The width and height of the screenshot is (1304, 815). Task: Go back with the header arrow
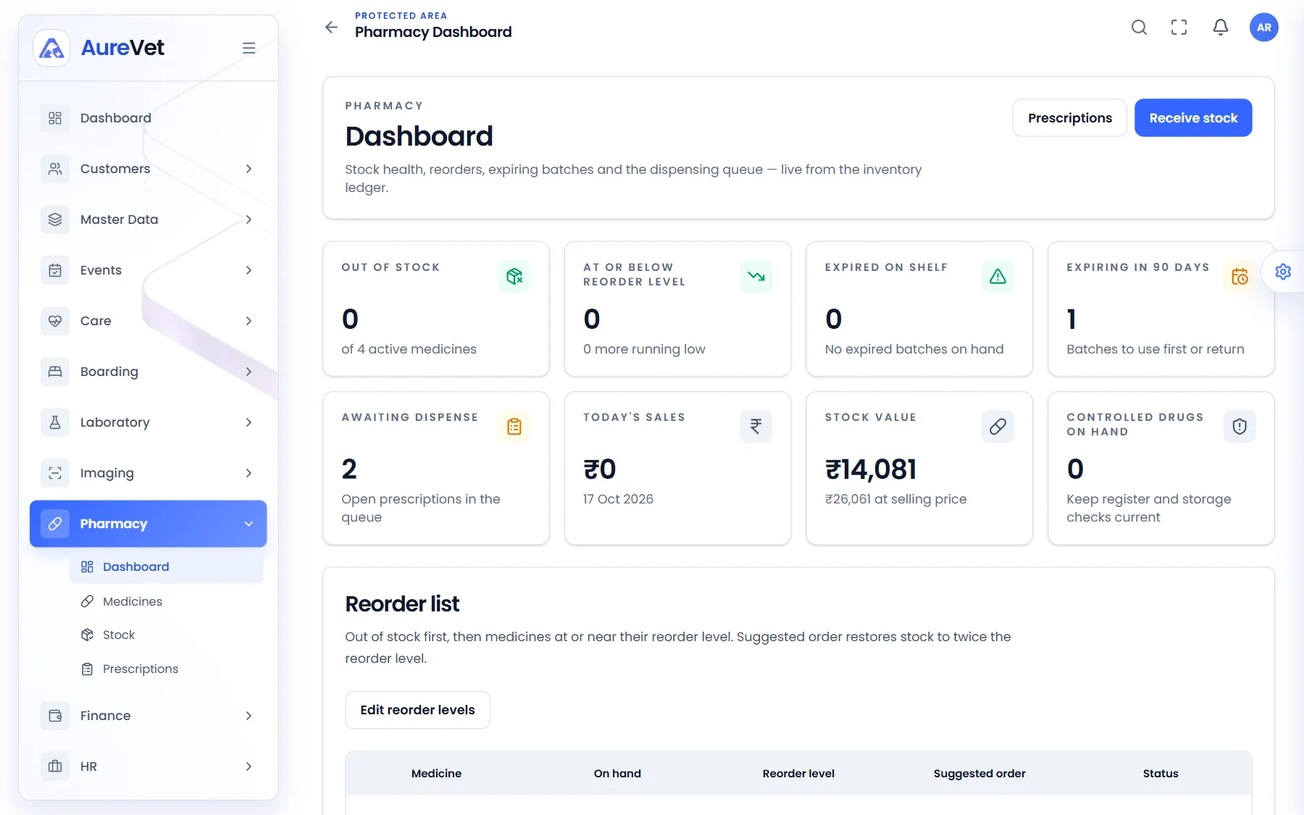click(x=331, y=28)
